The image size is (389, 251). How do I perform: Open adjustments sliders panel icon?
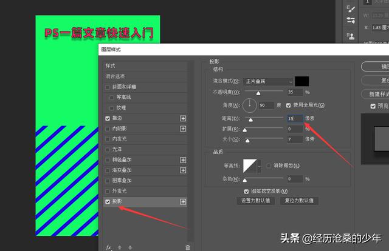tap(351, 20)
